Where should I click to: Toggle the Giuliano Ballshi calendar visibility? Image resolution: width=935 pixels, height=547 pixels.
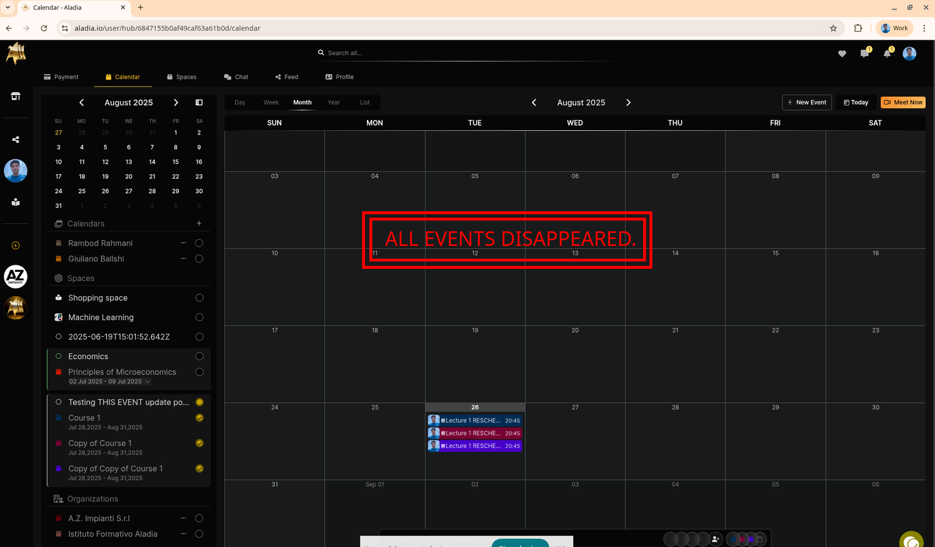[199, 259]
